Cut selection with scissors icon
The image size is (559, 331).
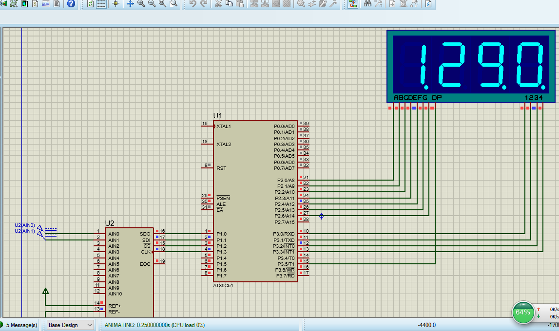tap(218, 4)
